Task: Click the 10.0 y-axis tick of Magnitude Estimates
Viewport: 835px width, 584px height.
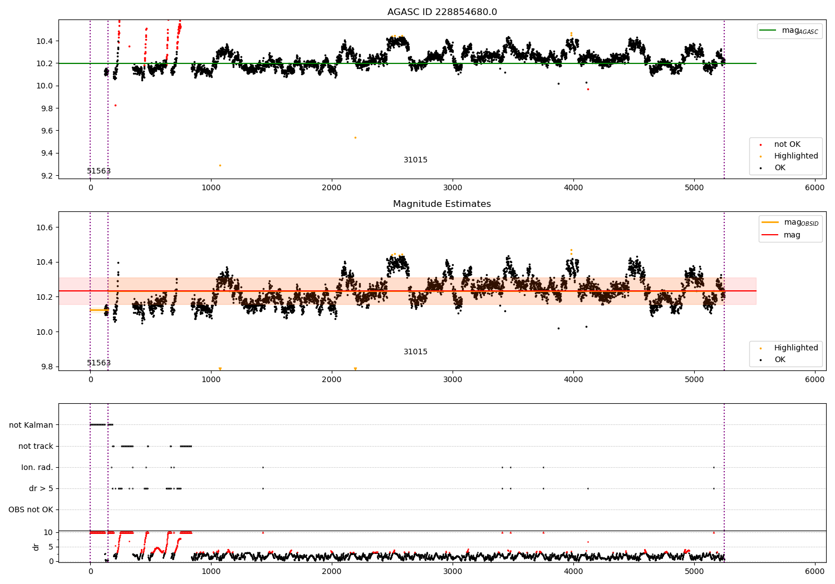Action: pyautogui.click(x=45, y=333)
